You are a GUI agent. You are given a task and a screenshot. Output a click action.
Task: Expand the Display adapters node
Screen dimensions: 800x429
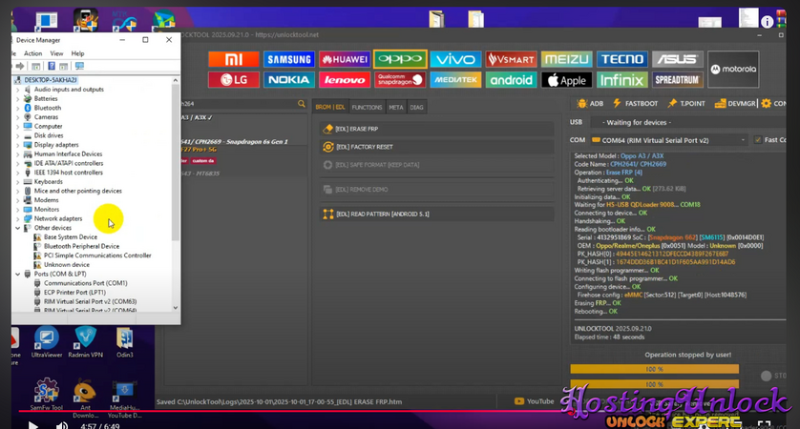coord(17,145)
